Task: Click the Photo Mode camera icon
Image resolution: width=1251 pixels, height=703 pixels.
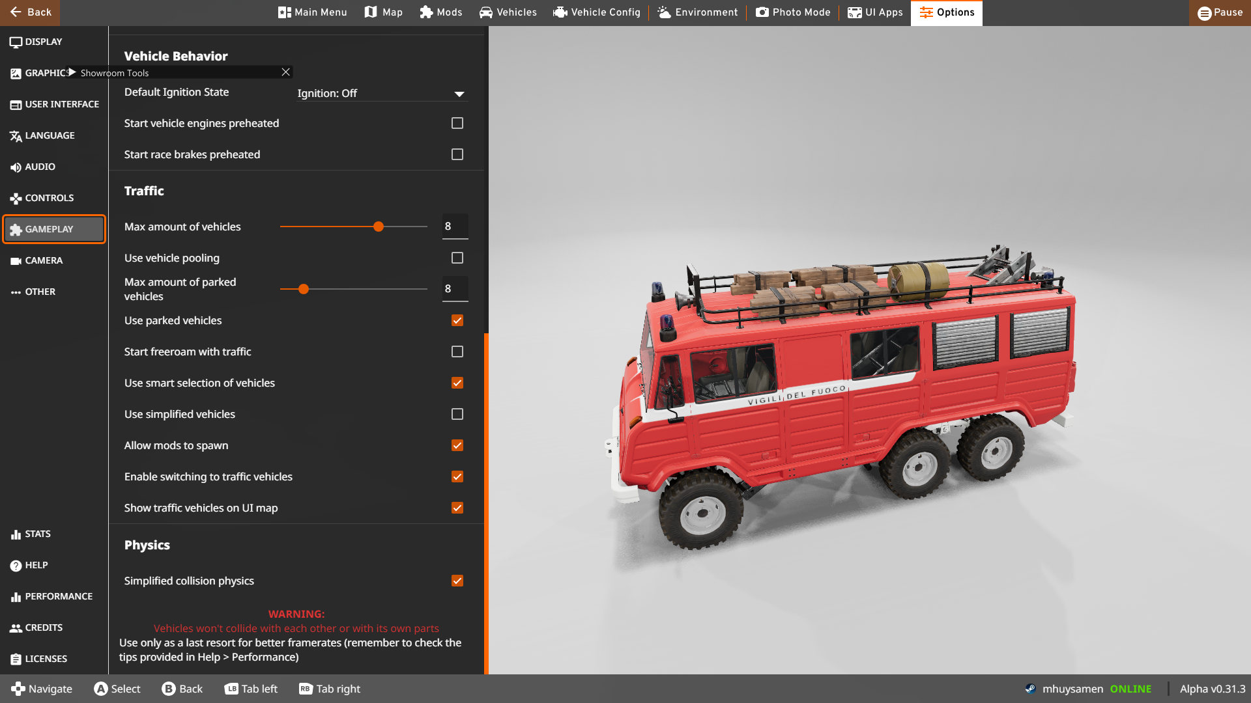Action: [762, 12]
